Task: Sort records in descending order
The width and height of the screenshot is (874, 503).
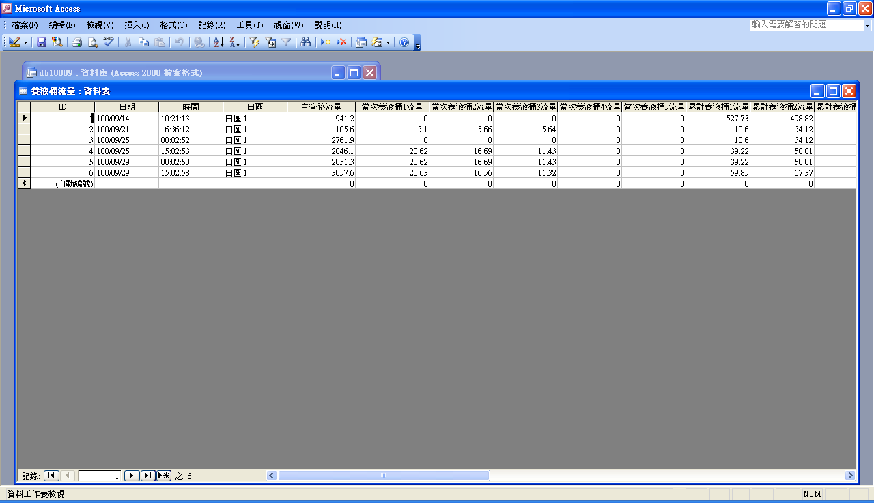Action: pos(234,42)
